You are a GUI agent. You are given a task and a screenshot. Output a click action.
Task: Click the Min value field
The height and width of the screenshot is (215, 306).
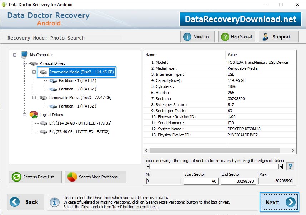[163, 181]
